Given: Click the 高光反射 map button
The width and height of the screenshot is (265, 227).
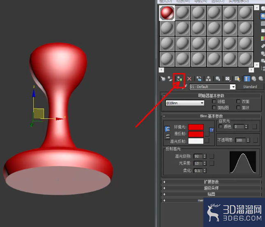Looking at the screenshot, I should tap(207, 140).
